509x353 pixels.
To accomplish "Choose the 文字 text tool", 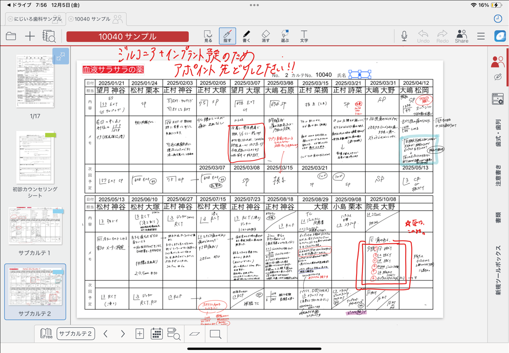I will [304, 36].
